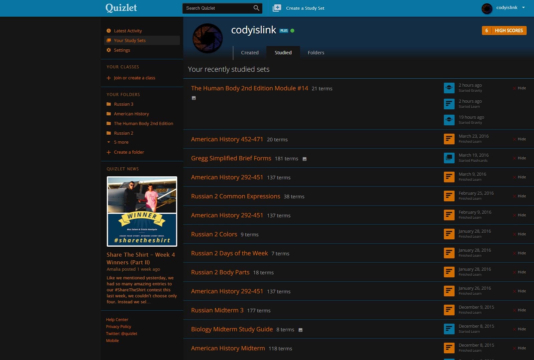Hide American History Midterm set
The image size is (534, 360).
(519, 348)
